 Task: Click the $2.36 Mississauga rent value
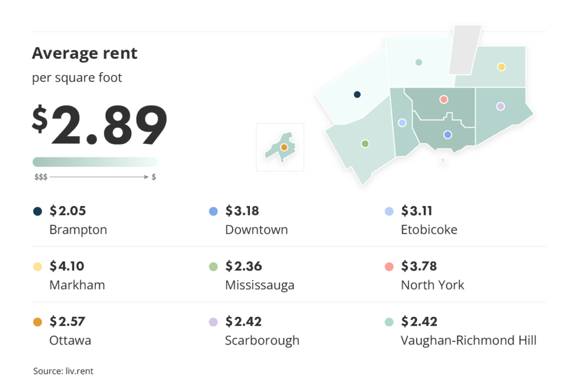click(x=244, y=266)
